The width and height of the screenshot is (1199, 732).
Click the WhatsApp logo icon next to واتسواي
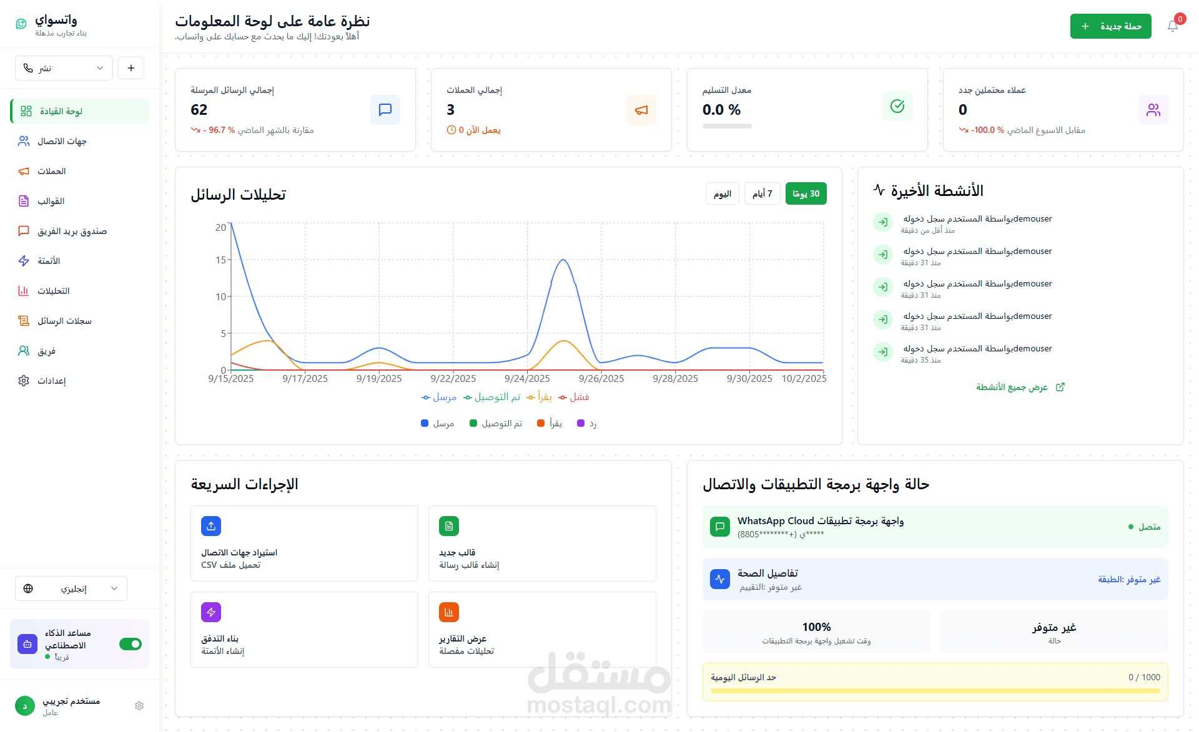(x=21, y=24)
